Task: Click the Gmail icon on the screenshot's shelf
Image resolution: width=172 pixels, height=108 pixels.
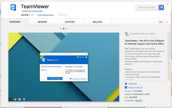Action: 20,99
